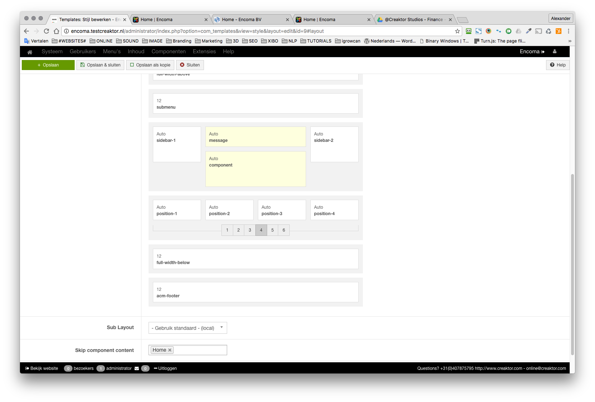Click Bekijk website link in footer

[x=42, y=368]
